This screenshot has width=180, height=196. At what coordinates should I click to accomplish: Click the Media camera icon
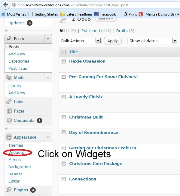[x=9, y=78]
